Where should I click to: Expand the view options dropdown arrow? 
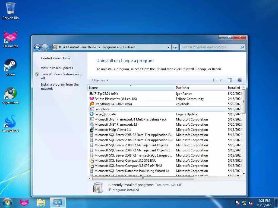221,80
